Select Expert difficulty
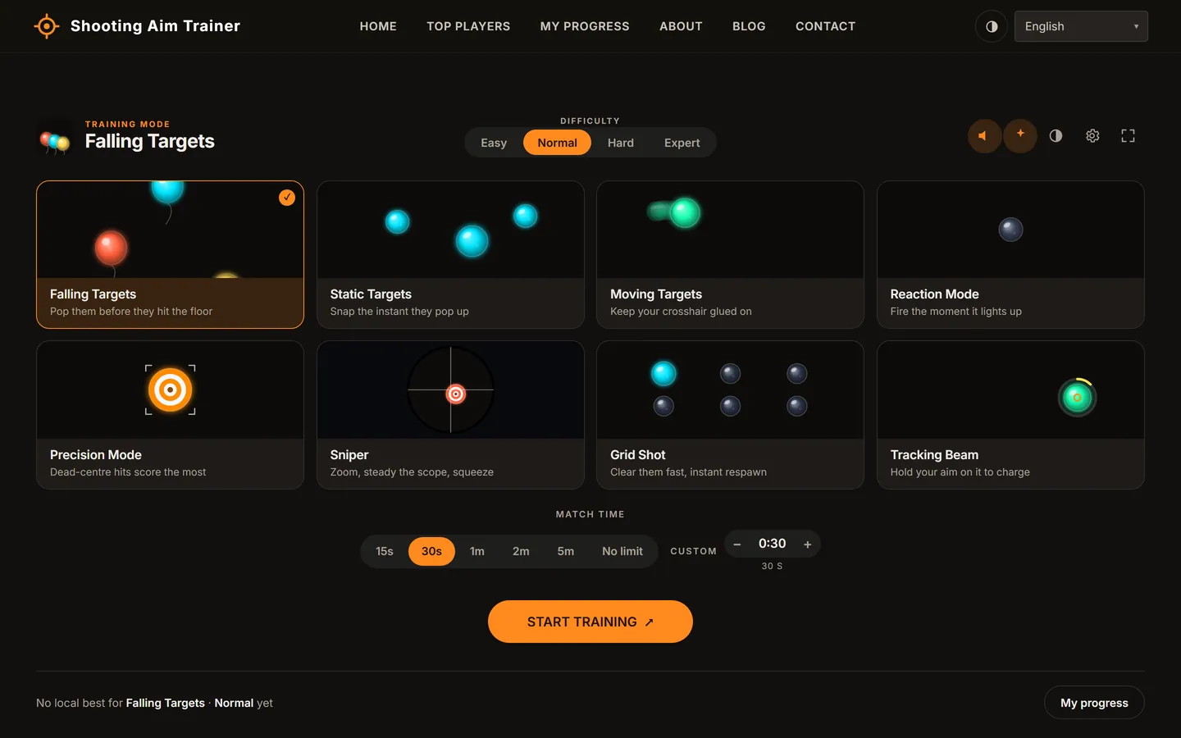This screenshot has height=738, width=1181. pos(682,143)
